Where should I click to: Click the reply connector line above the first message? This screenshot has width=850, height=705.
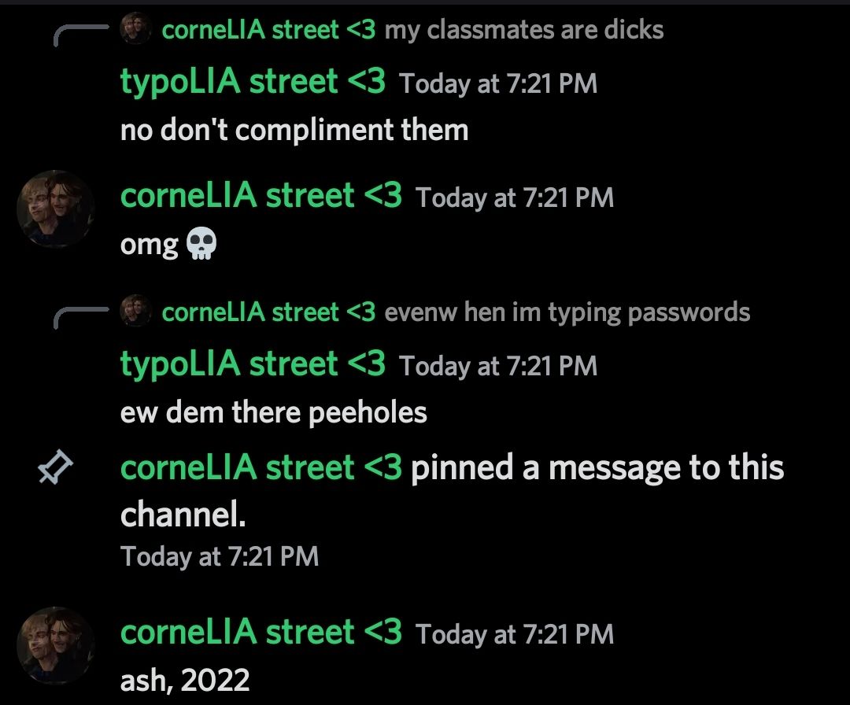click(x=81, y=35)
